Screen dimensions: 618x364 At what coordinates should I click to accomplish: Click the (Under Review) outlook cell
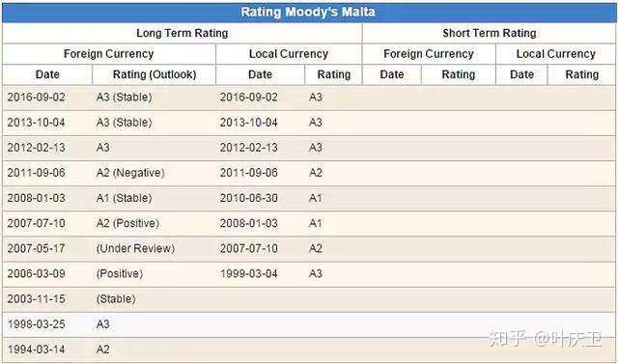(x=135, y=248)
